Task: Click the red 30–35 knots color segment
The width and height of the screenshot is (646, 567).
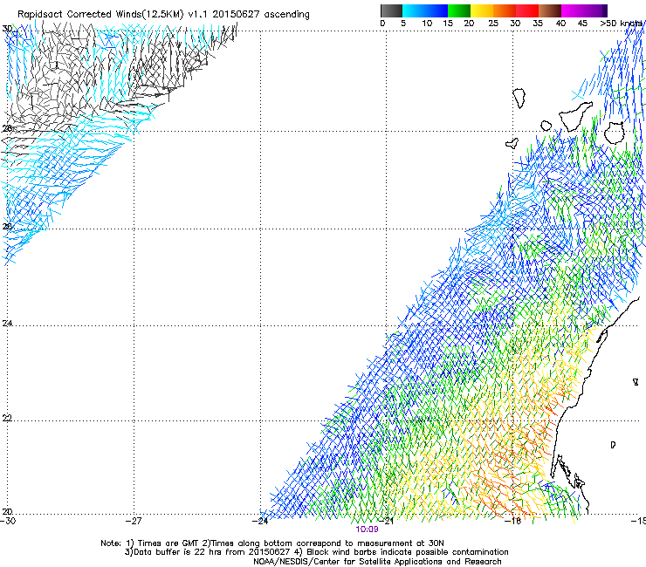Action: pos(527,10)
